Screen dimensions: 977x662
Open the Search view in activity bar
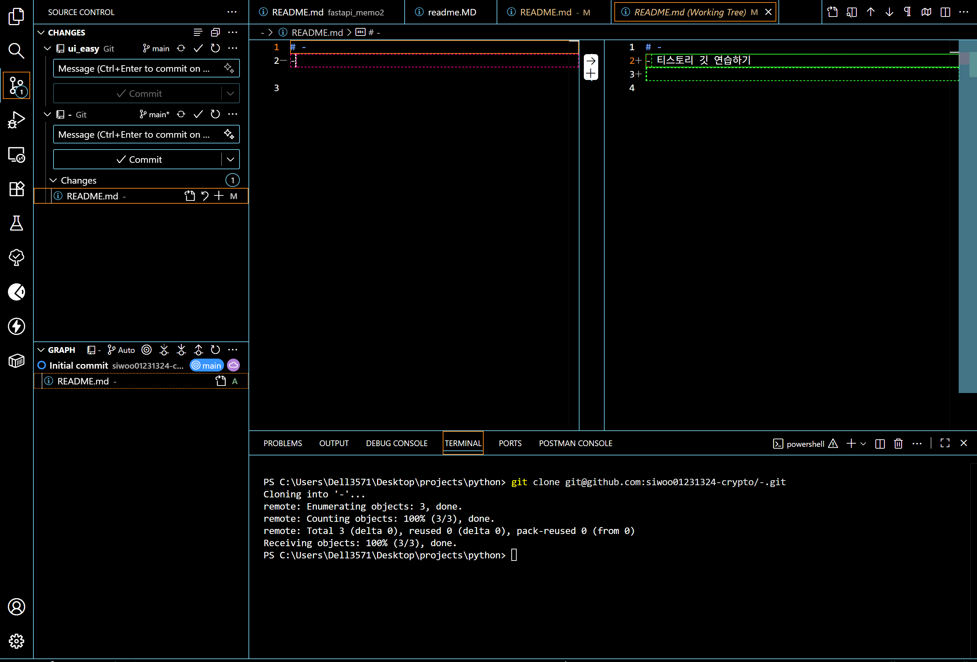[16, 50]
